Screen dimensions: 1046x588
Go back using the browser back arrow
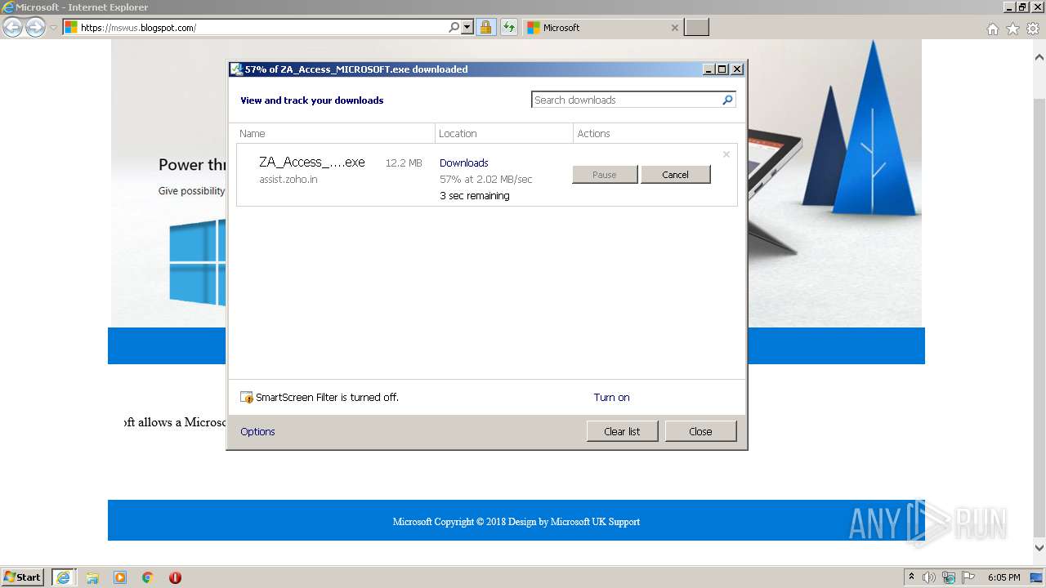coord(12,28)
